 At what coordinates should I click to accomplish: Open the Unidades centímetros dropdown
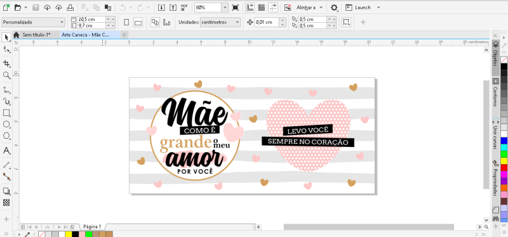(220, 22)
